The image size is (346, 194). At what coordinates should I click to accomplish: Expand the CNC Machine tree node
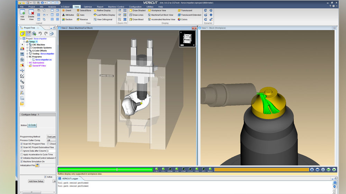[x=27, y=45]
